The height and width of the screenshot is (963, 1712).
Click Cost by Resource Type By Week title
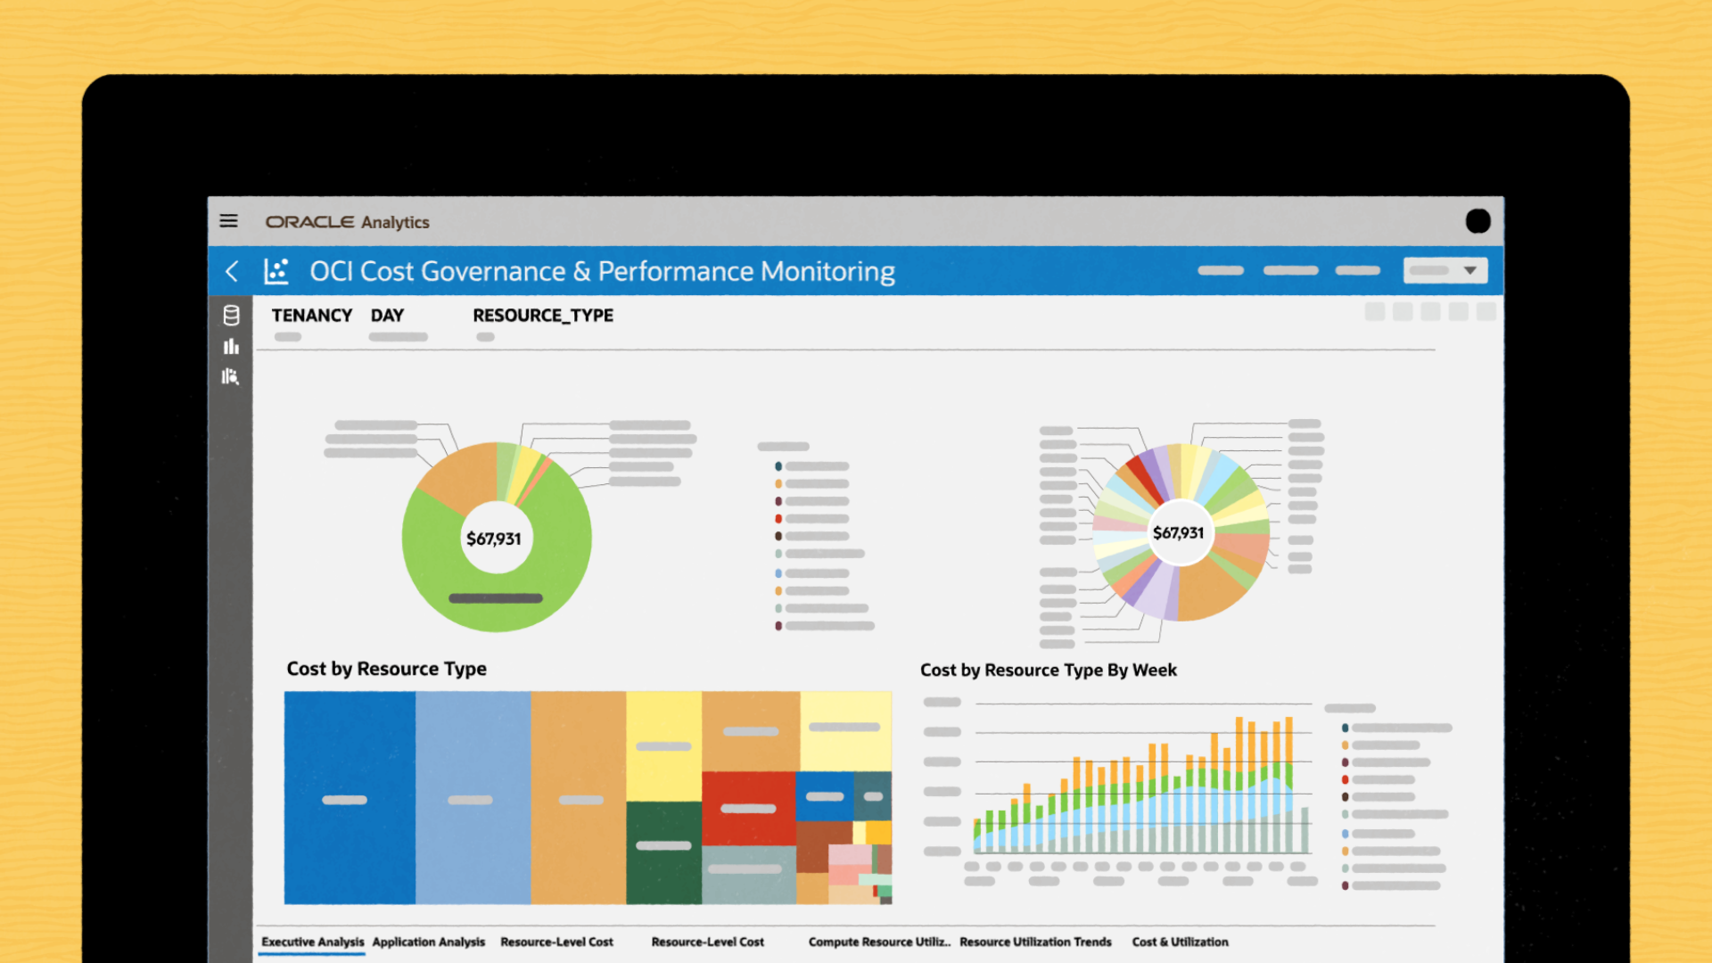pyautogui.click(x=1048, y=670)
